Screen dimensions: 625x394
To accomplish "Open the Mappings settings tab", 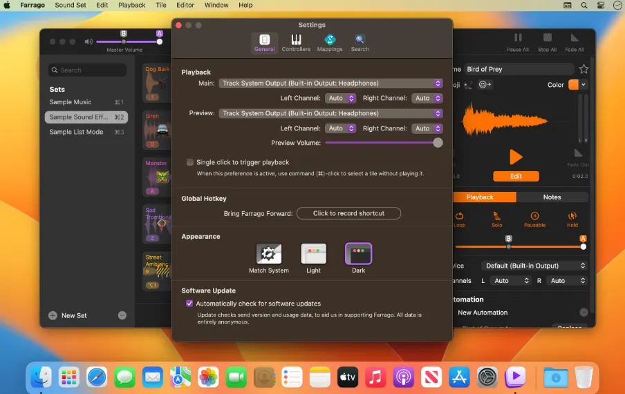I will 330,43.
